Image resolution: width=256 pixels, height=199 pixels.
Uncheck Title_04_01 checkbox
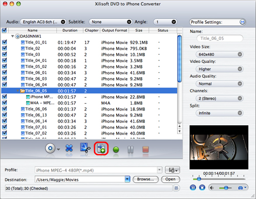(5, 60)
